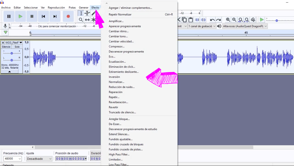Redo the last undone action
The height and width of the screenshot is (166, 294).
218,20
